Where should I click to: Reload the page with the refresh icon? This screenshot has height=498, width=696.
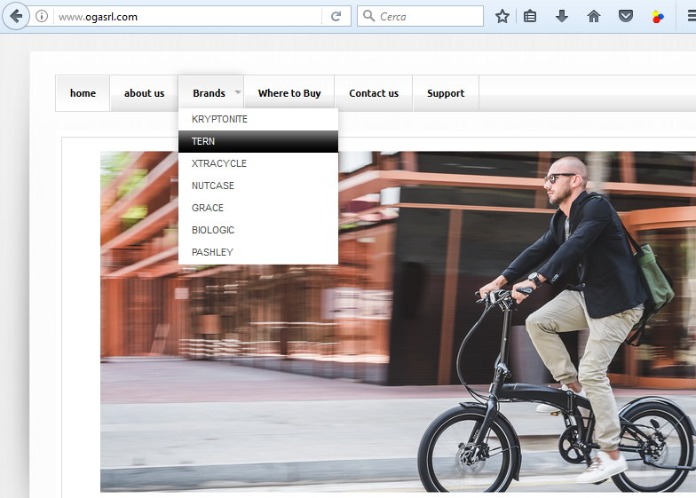pos(336,16)
